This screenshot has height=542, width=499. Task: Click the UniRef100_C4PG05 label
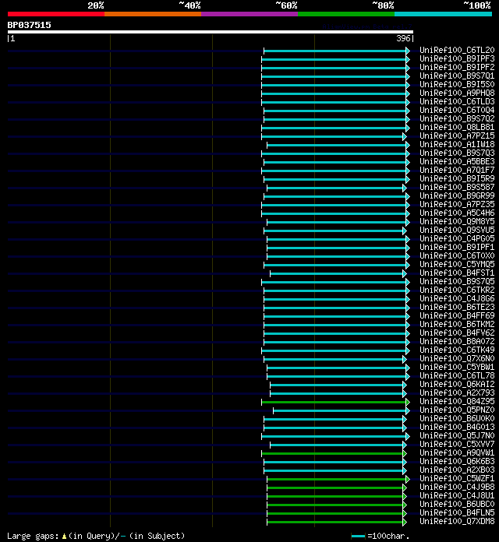point(457,239)
